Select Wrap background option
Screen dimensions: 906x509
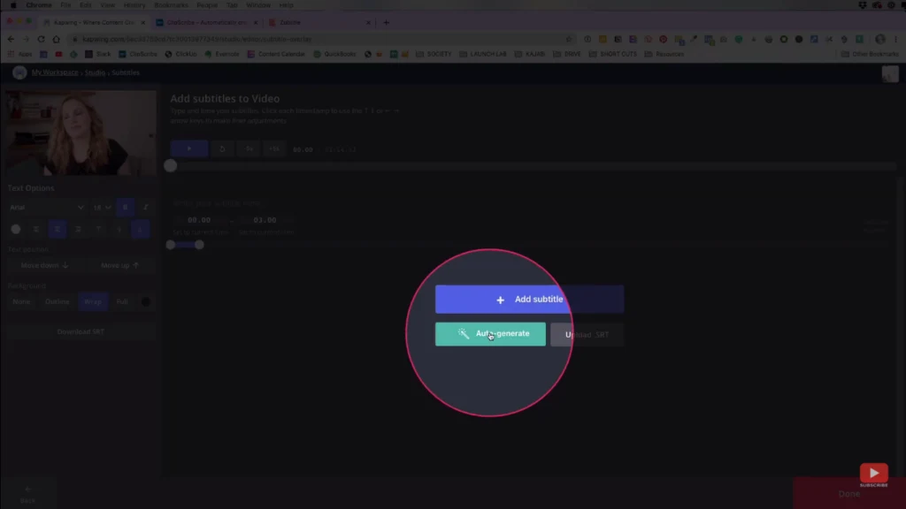(x=93, y=301)
